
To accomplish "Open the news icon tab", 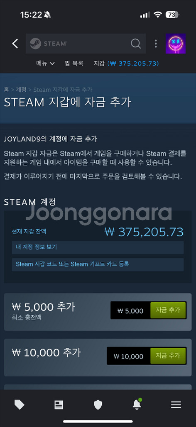I will point(59,405).
